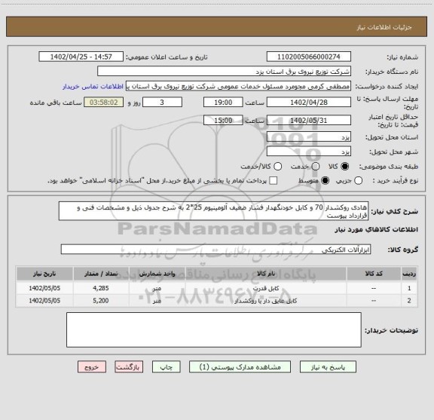Select the کالا/خدمت radio button

click(x=277, y=167)
